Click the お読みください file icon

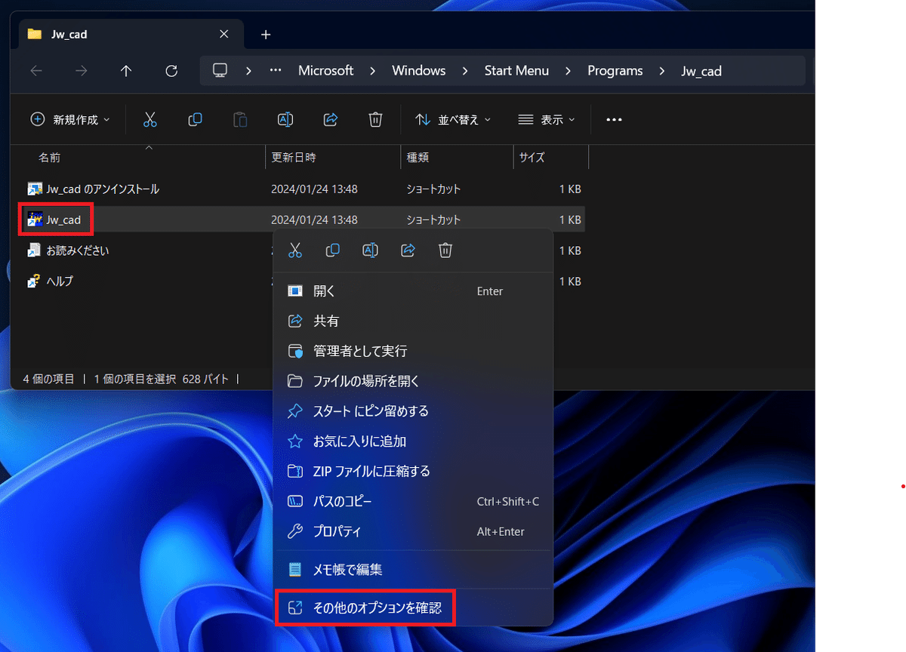(x=34, y=250)
